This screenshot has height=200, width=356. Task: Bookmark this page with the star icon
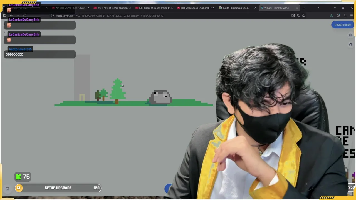click(303, 16)
